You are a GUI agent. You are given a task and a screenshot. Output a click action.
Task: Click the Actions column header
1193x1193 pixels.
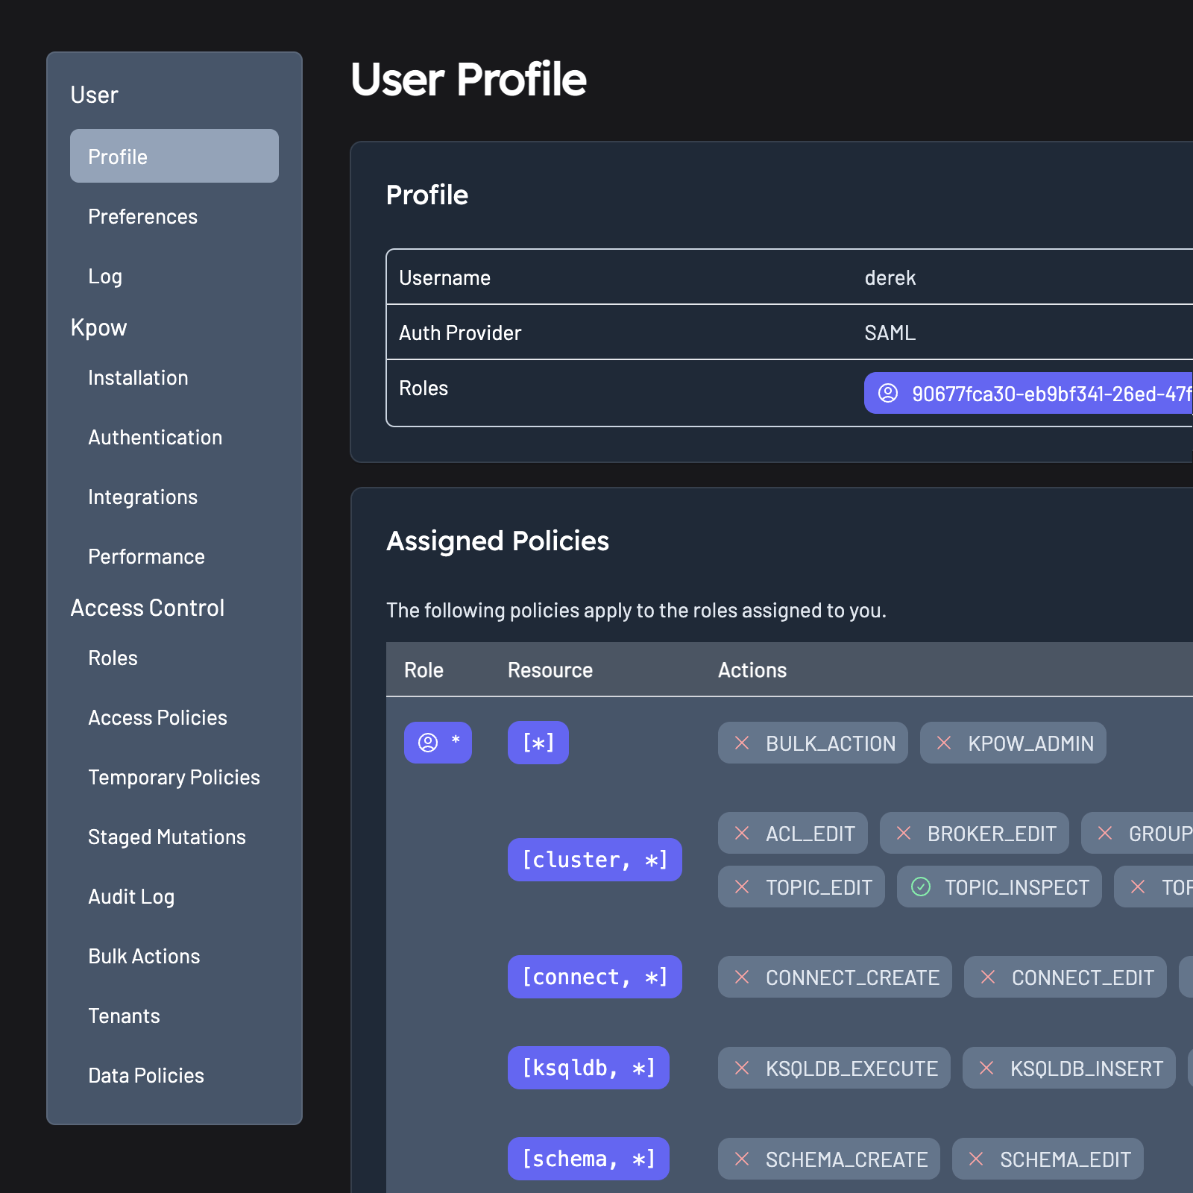752,670
